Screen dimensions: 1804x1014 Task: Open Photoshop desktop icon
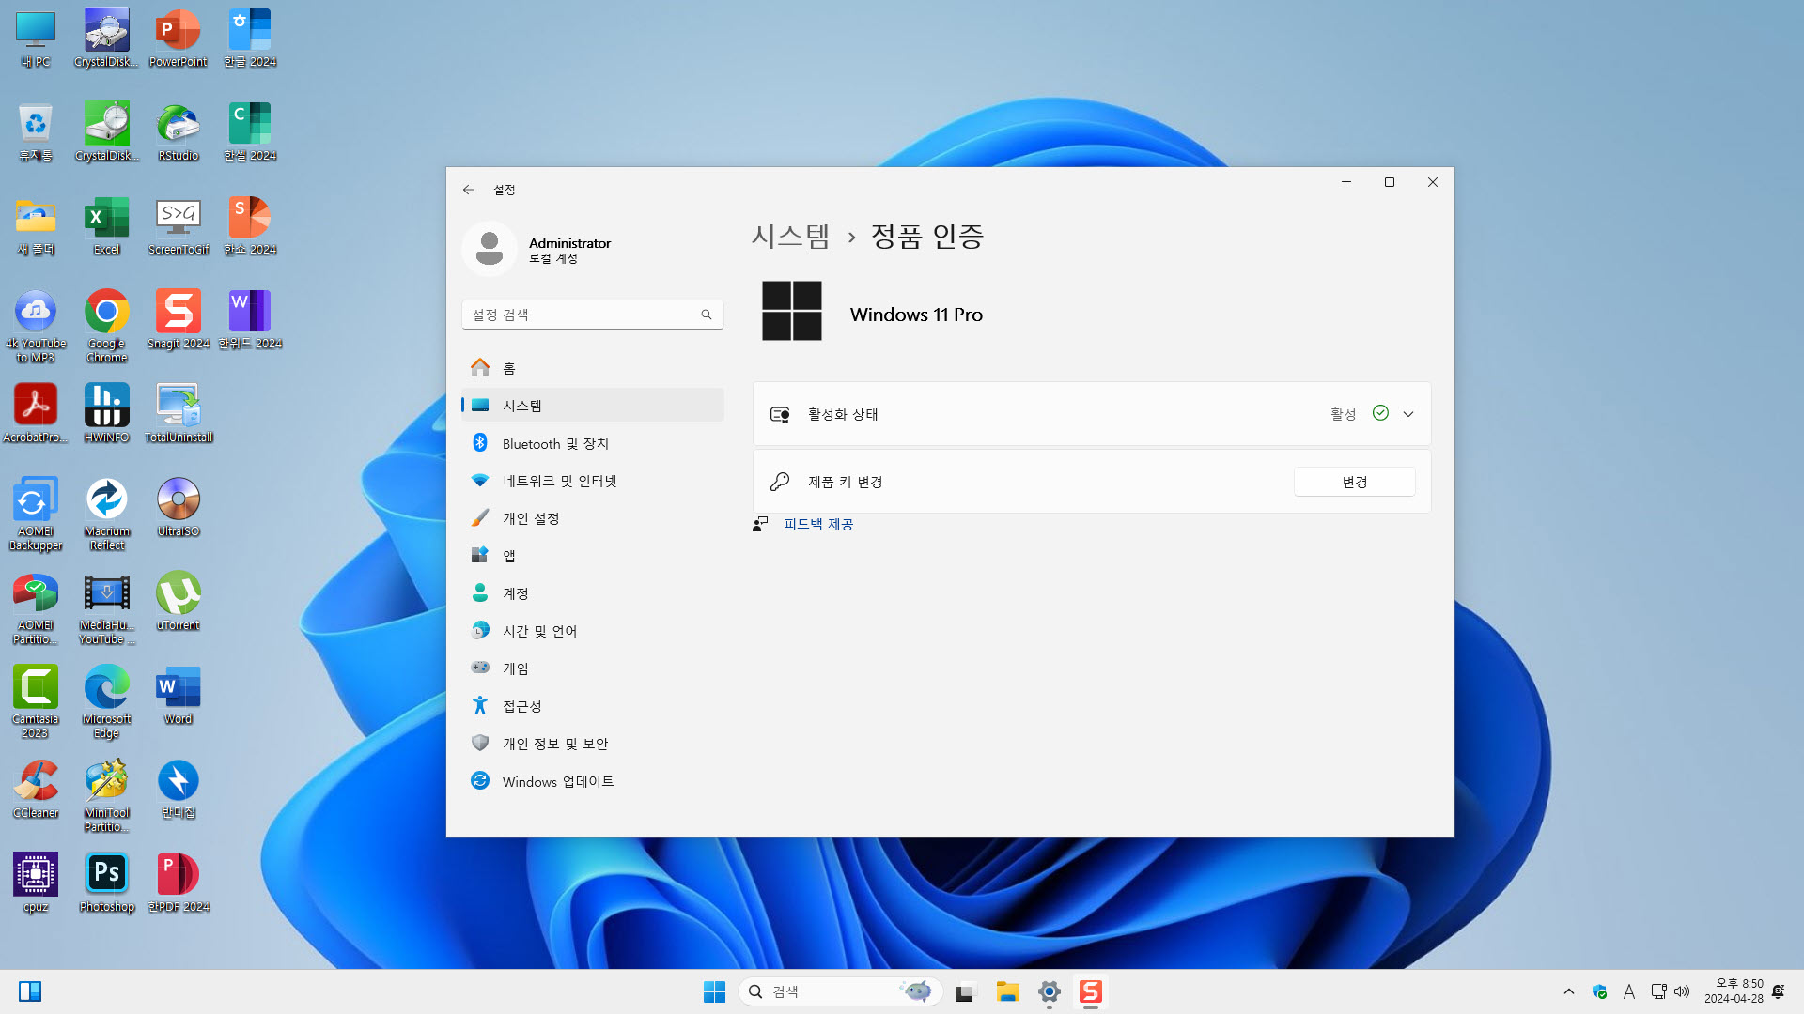[x=107, y=883]
